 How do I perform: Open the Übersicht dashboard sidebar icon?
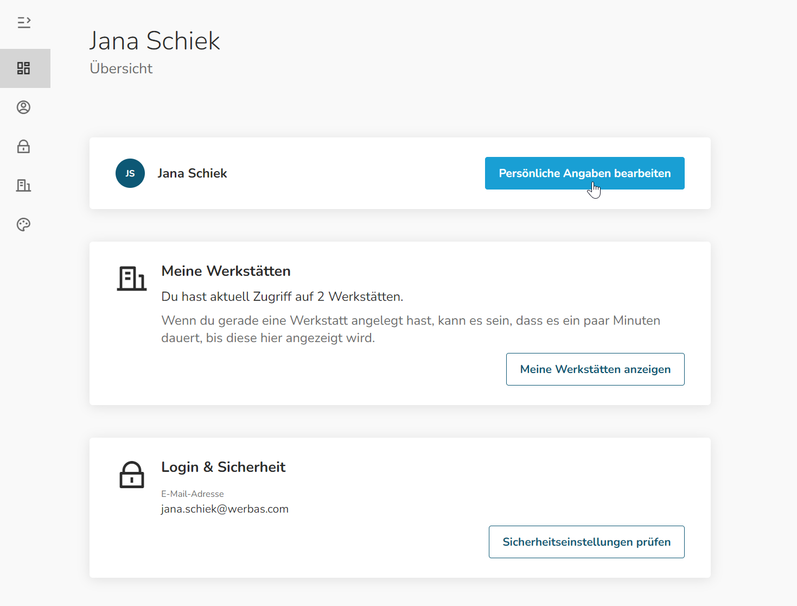click(24, 68)
